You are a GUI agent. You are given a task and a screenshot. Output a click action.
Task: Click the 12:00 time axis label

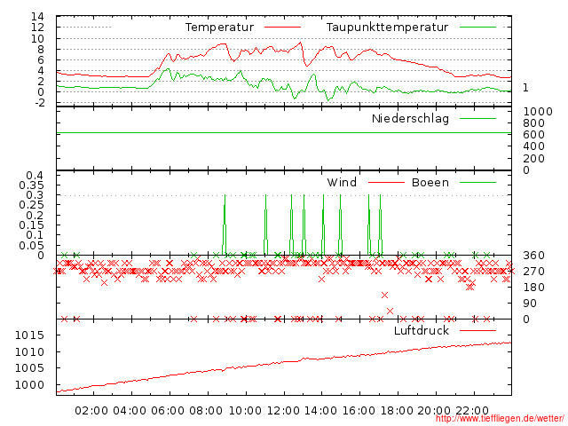283,411
